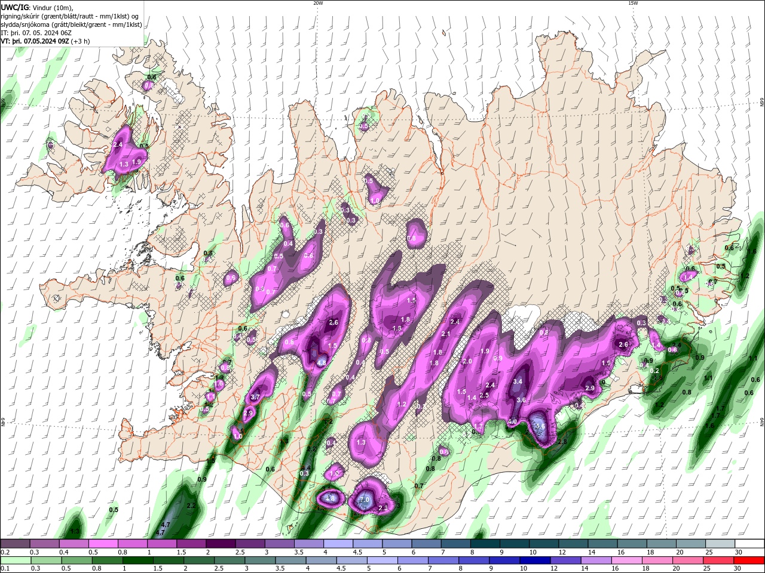Click the 2.1 precipitation value on the map
The width and height of the screenshot is (765, 573).
445,334
